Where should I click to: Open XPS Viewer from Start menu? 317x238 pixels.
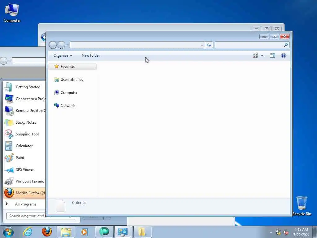25,170
